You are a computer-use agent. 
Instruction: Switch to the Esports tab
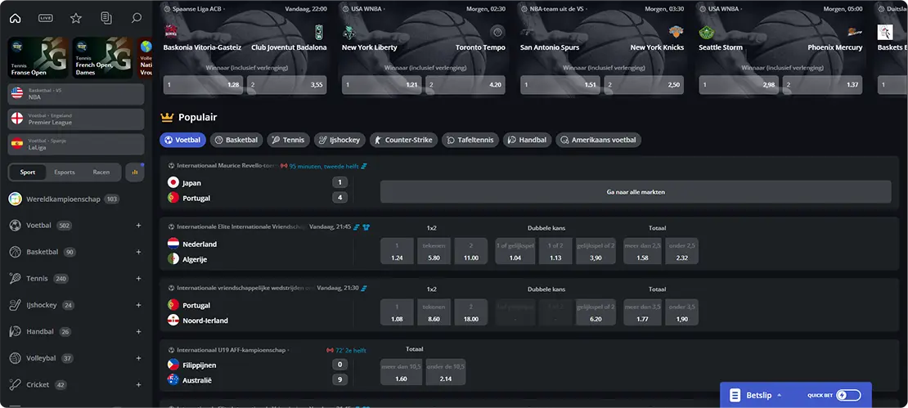pyautogui.click(x=65, y=172)
